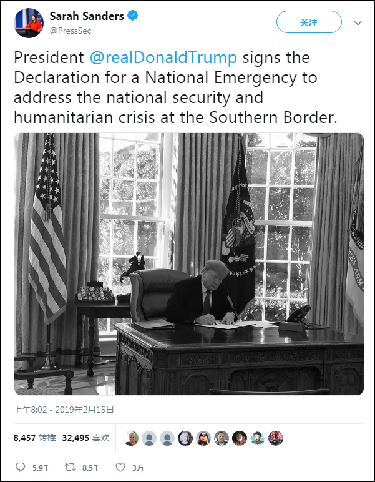Reply using the speech bubble icon

[x=21, y=467]
